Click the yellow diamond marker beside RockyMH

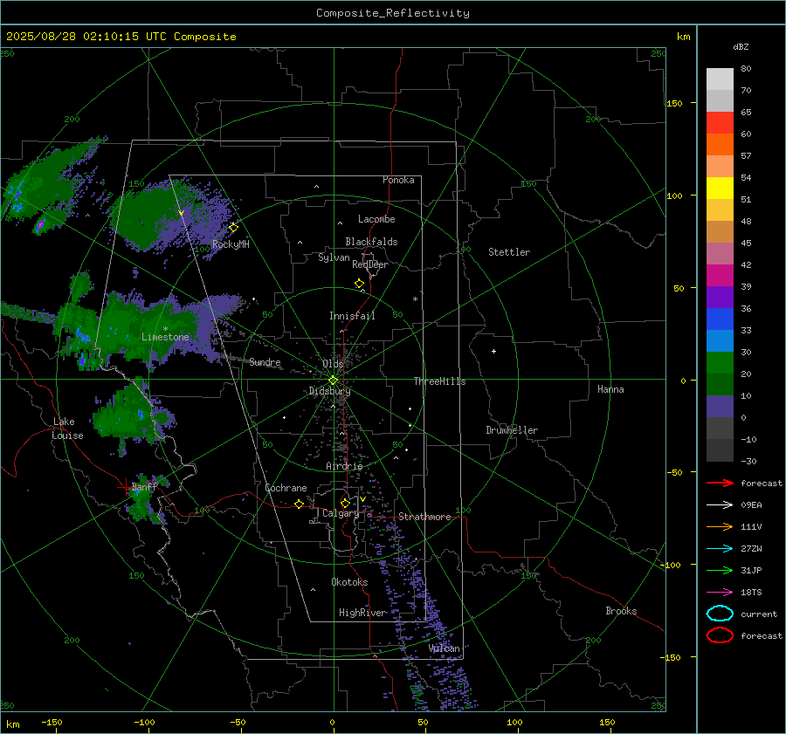click(233, 228)
